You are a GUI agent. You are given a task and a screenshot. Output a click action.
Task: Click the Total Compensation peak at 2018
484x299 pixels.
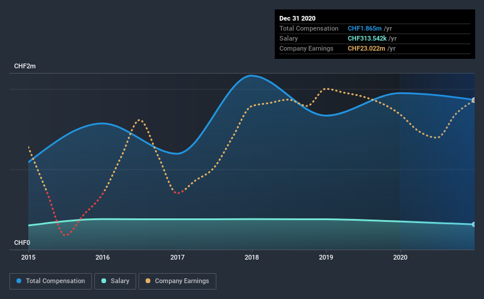252,75
